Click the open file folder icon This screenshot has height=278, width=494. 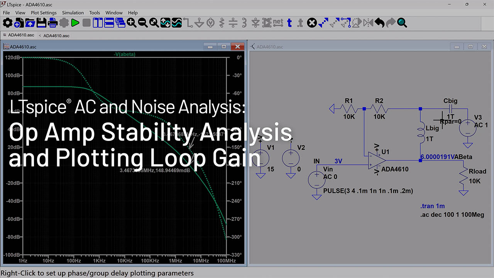(30, 23)
